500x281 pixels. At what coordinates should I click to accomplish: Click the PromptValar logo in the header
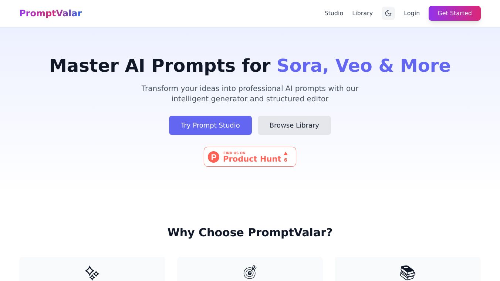(50, 13)
